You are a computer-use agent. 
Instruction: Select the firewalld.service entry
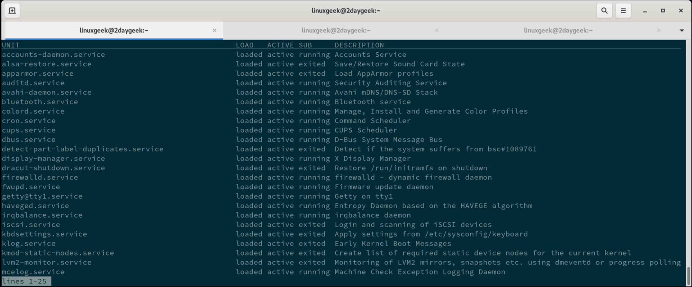pos(40,177)
